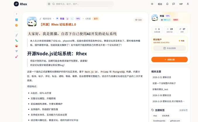Open messages chat bubble icon
The image size is (198, 122).
point(174,4)
